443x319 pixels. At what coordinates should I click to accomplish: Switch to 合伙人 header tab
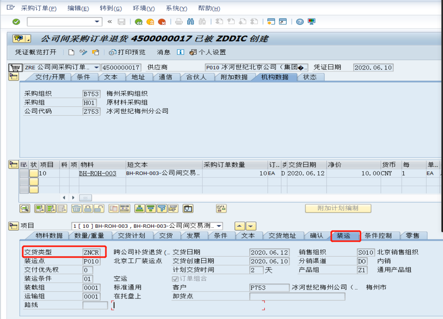click(x=196, y=77)
